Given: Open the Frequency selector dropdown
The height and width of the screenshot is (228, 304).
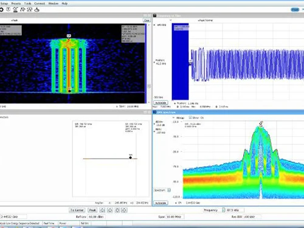Looking at the screenshot, I should [224, 210].
